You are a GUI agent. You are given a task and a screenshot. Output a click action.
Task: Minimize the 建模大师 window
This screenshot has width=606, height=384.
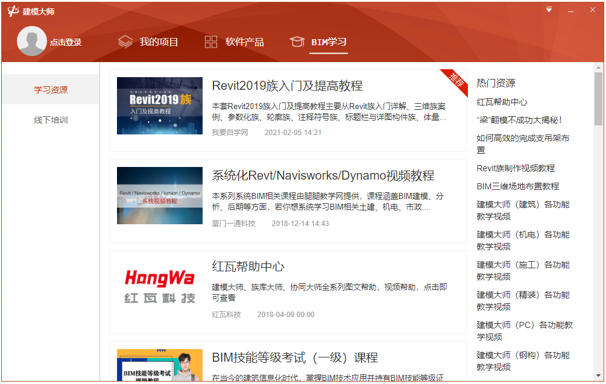tap(570, 10)
